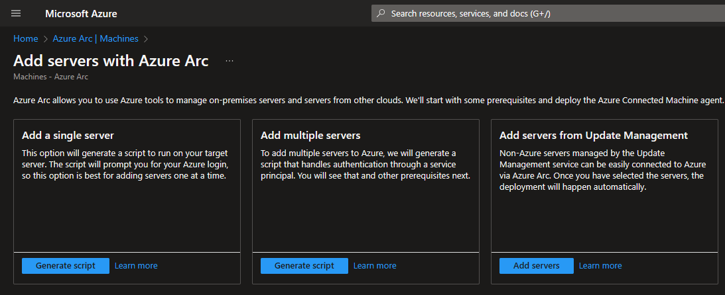
Task: Select the Add multiple servers card heading
Action: pos(310,136)
